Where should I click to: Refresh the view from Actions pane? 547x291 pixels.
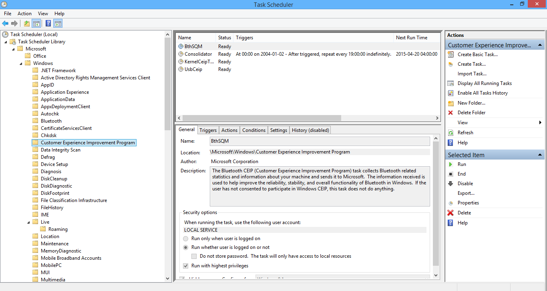[x=465, y=133]
